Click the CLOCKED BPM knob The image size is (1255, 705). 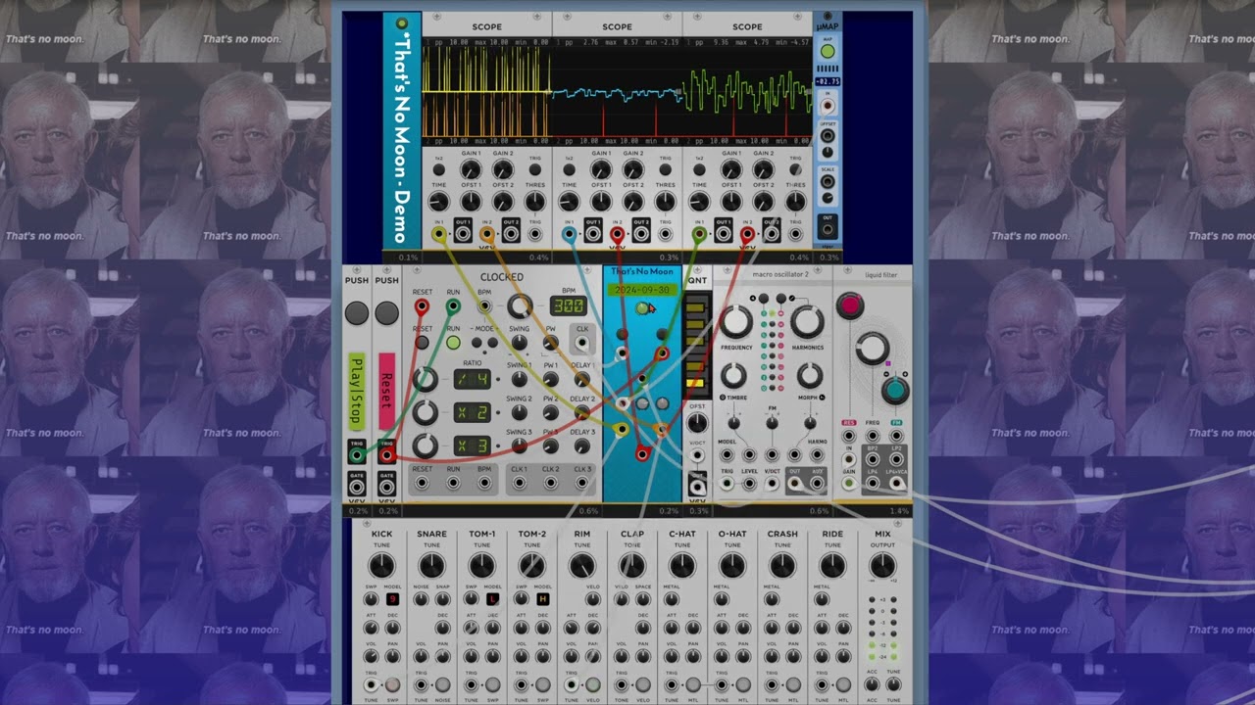pyautogui.click(x=519, y=307)
